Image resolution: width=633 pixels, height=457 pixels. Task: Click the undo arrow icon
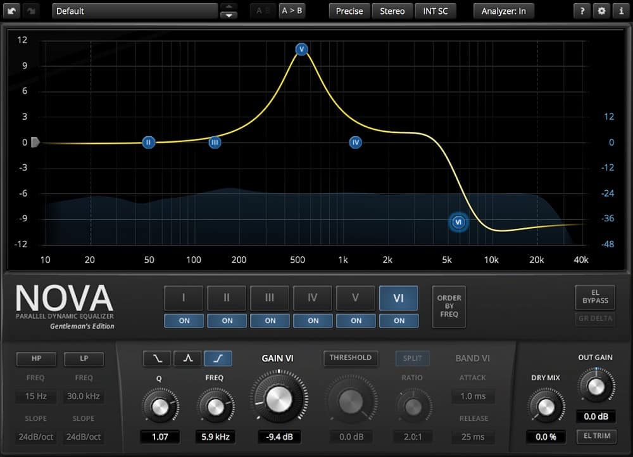coord(13,11)
